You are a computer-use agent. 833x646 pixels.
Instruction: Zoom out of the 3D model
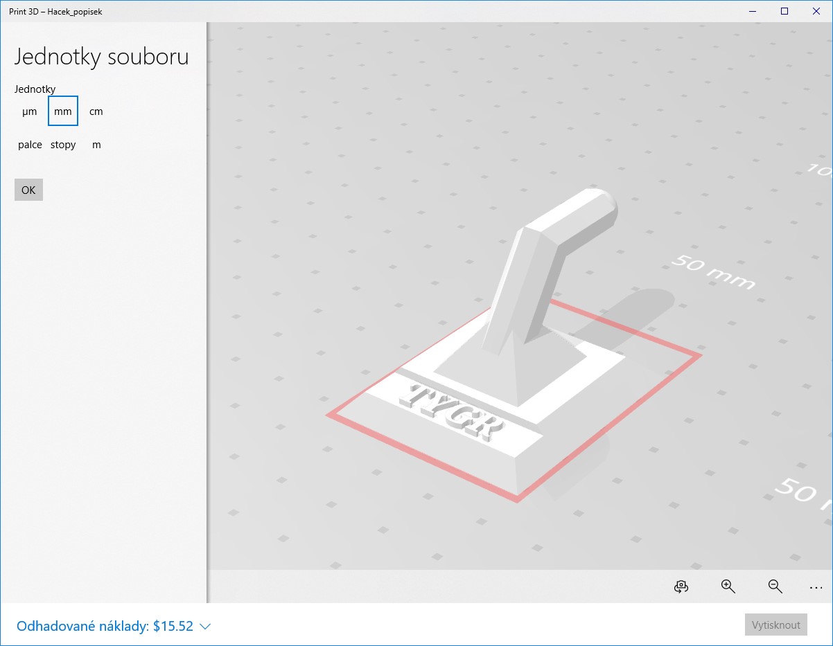pyautogui.click(x=775, y=586)
